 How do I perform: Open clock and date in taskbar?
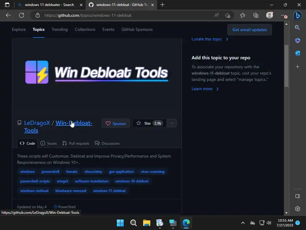[285, 223]
